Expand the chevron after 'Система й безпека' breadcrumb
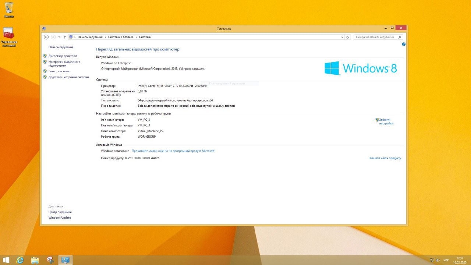The image size is (471, 265). tap(136, 37)
